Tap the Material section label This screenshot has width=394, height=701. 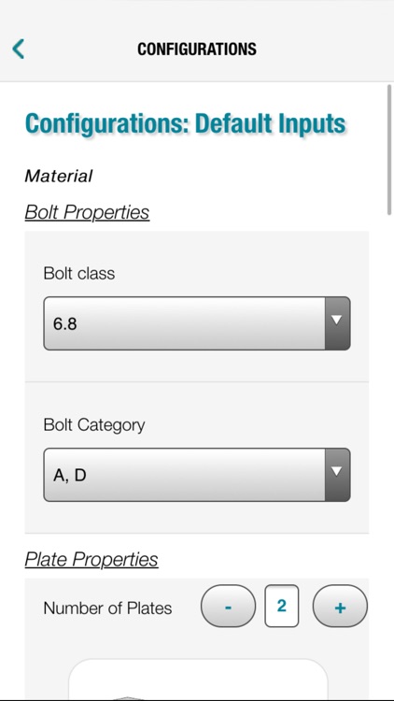tap(59, 176)
